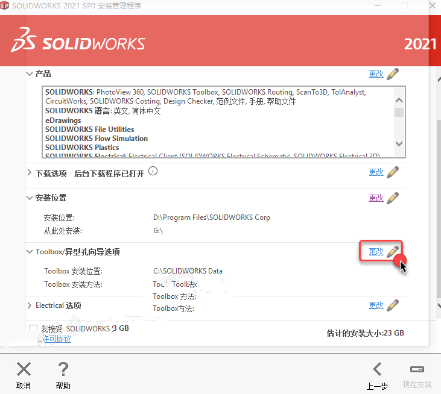This screenshot has width=441, height=394.
Task: Click the pencil icon in 安装位置 section
Action: (x=393, y=198)
